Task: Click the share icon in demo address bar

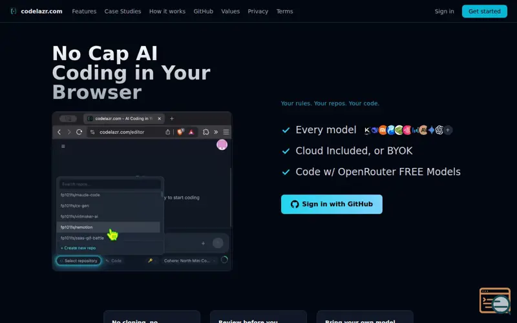Action: coord(167,132)
